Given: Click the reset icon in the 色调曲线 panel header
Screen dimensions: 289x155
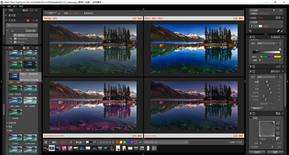Looking at the screenshot, I should (254, 37).
